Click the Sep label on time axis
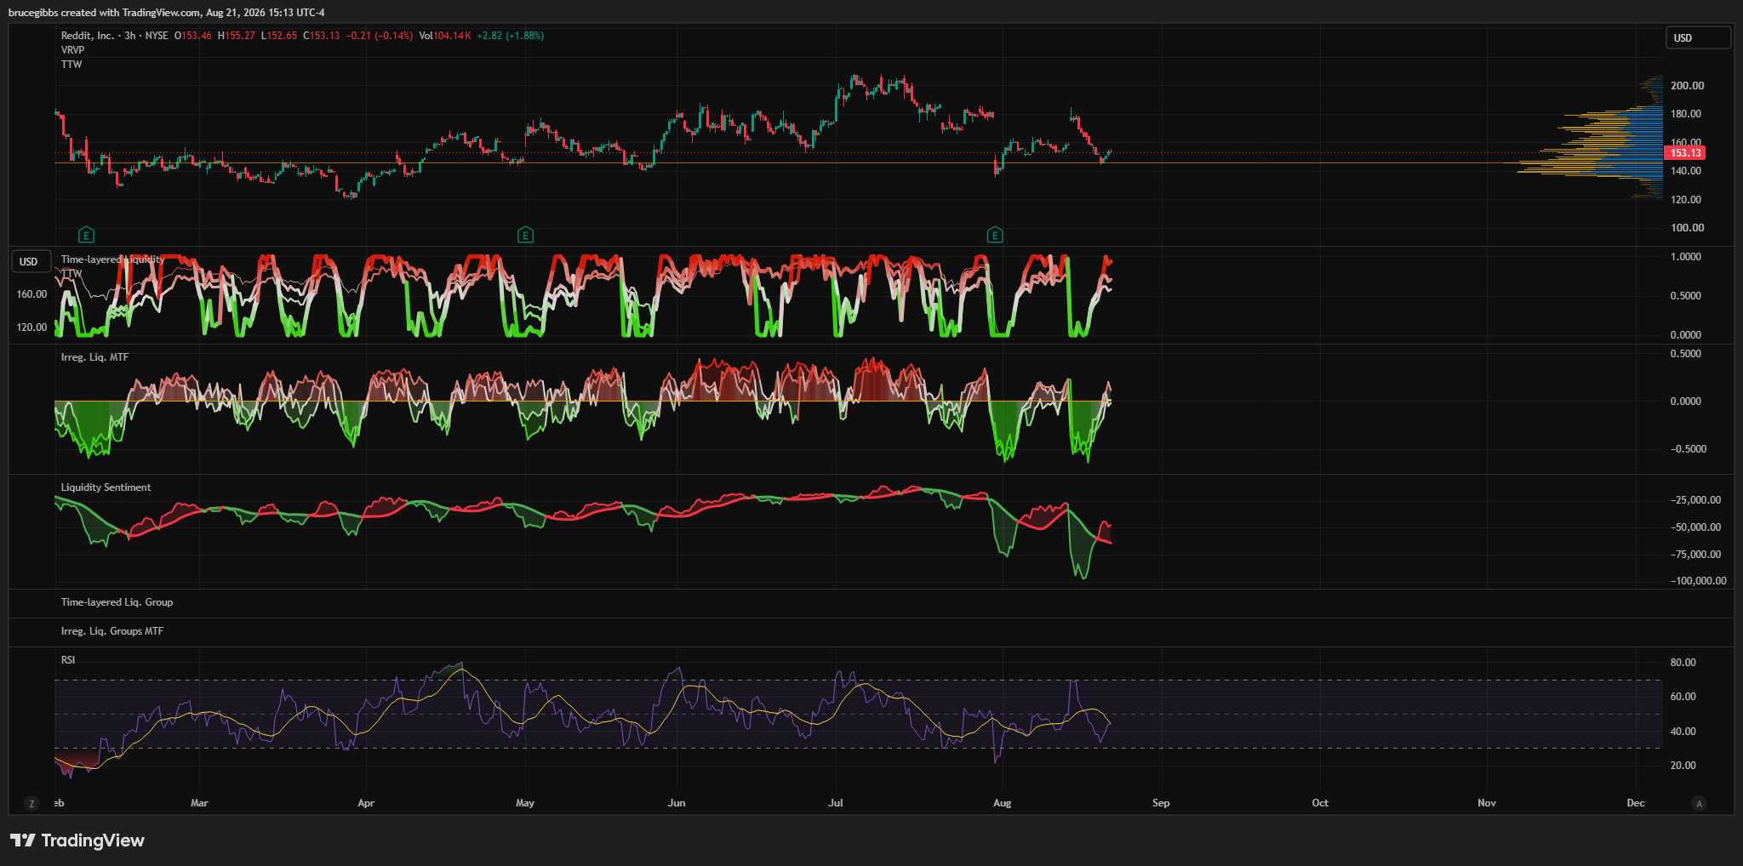Viewport: 1743px width, 866px height. pos(1161,803)
